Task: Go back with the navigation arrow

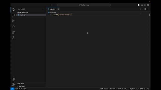Action: pos(52,5)
